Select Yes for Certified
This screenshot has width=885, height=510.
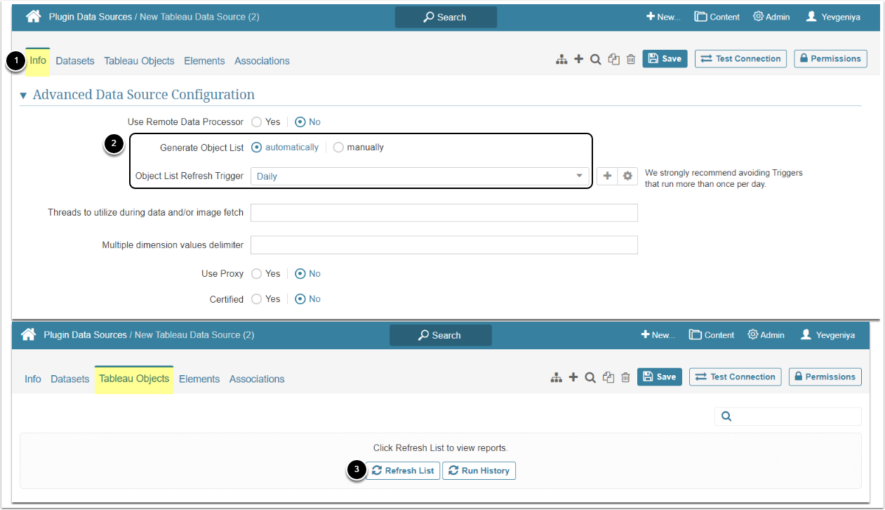257,299
